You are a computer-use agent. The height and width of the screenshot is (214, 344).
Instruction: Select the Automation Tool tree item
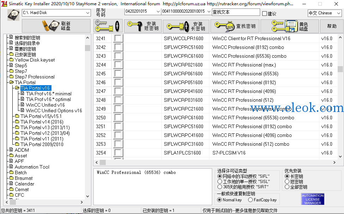click(x=32, y=167)
